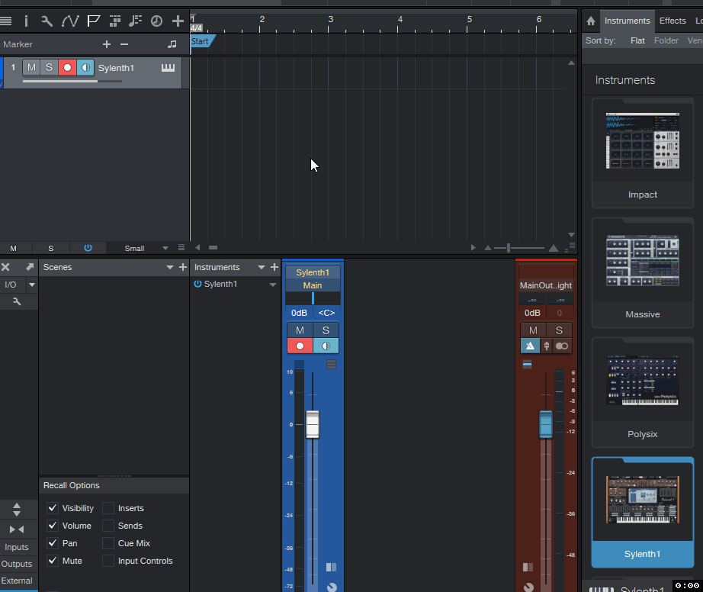Enable Sends recall option
Screen dimensions: 703x592
(x=108, y=525)
